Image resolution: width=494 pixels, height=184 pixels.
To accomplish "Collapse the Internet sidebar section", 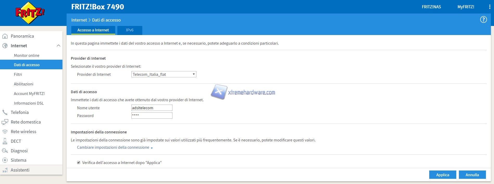I will point(58,46).
